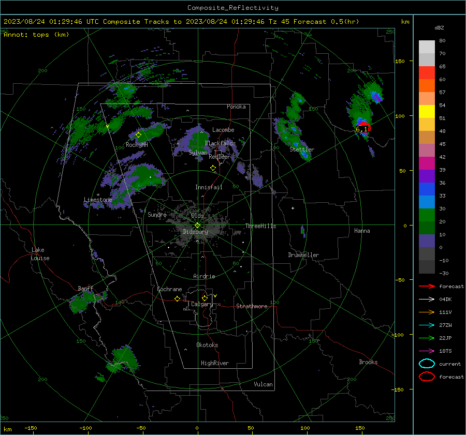Click the Vulcan city label
The width and height of the screenshot is (466, 435).
tap(263, 384)
